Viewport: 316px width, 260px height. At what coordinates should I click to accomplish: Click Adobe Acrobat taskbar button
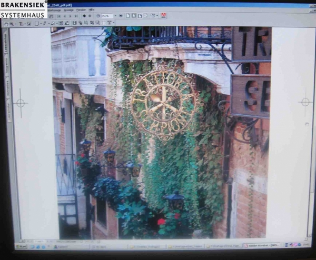coord(262,245)
